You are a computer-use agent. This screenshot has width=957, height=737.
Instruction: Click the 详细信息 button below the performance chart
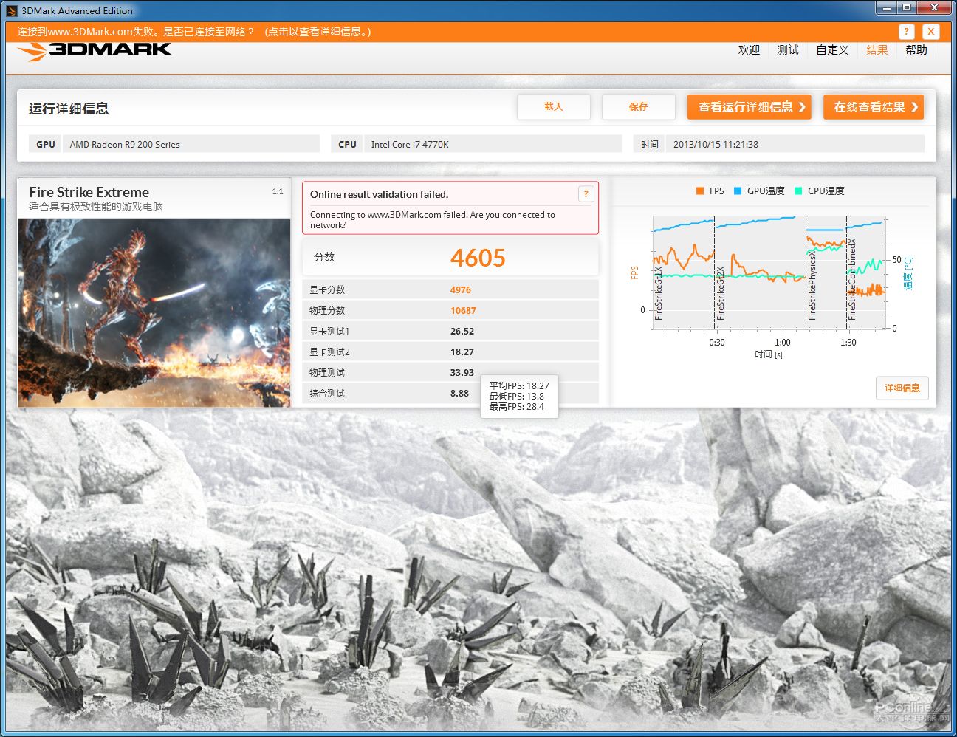902,388
